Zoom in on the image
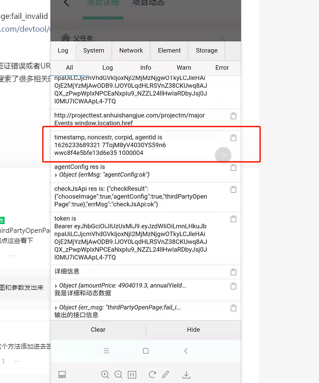This screenshot has height=383, width=319. [x=105, y=374]
